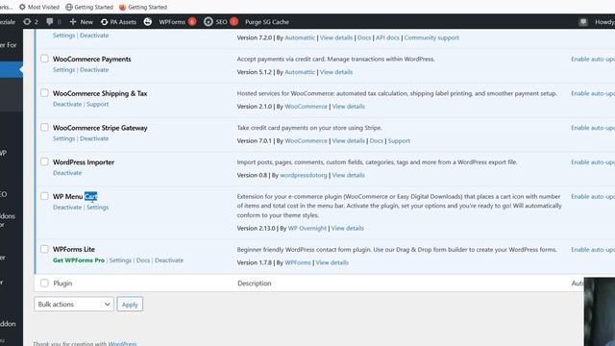Viewport: 615px width, 346px height.
Task: View details for WooCommerce Shipping & Tax
Action: tap(348, 107)
